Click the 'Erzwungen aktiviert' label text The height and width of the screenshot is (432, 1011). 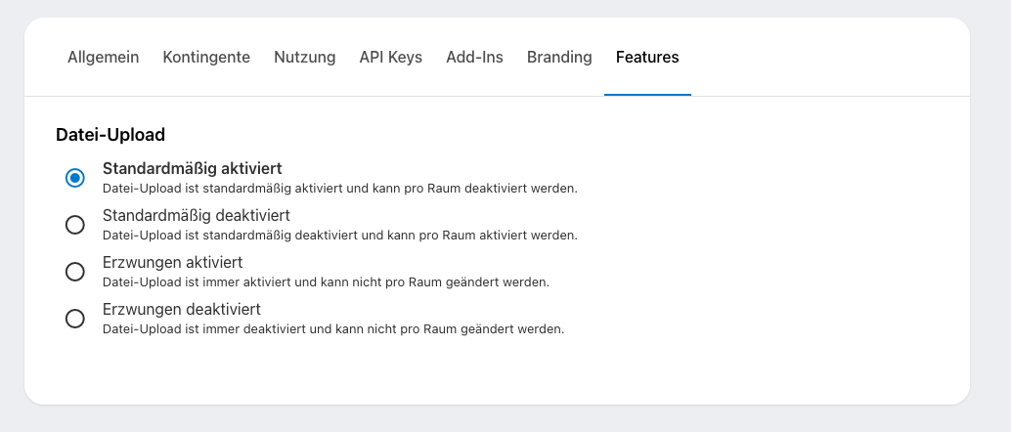pos(172,262)
